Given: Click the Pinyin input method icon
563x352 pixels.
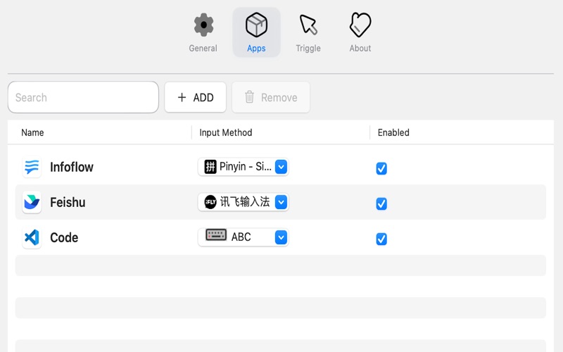Looking at the screenshot, I should point(210,167).
